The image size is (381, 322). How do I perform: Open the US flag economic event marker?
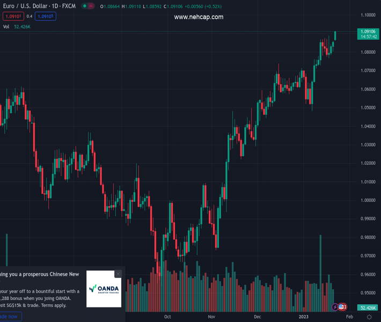342,308
